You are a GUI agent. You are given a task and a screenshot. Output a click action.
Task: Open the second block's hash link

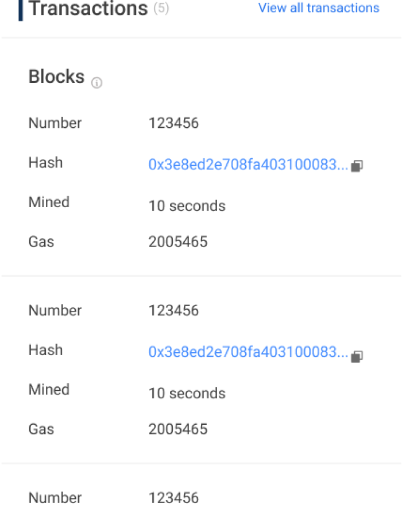(x=247, y=351)
